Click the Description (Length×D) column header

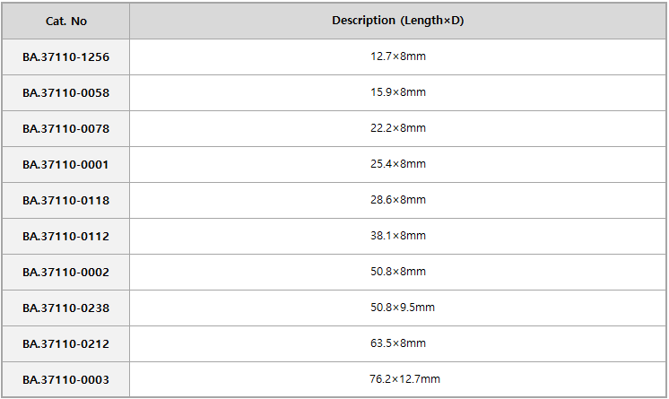pyautogui.click(x=397, y=21)
